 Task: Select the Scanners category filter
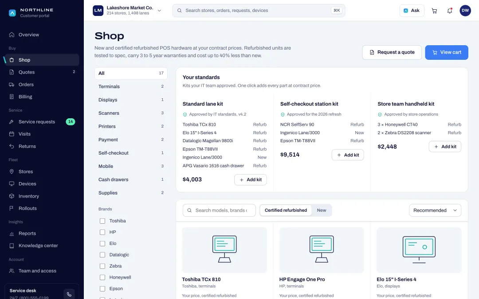click(x=131, y=113)
